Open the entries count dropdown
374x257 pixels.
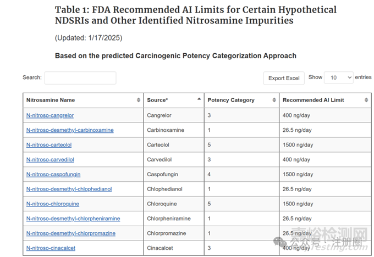click(x=338, y=78)
